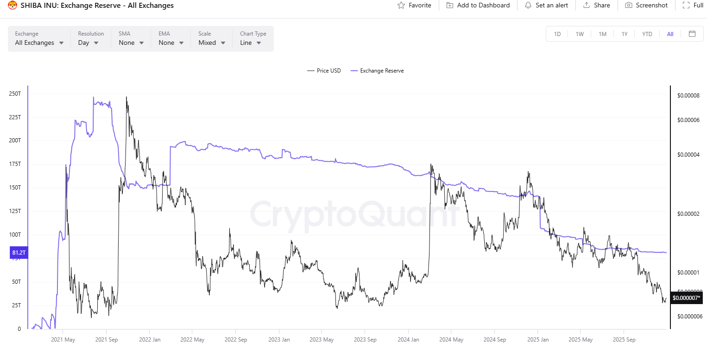
Task: Click the bell icon to set an alert
Action: click(528, 5)
